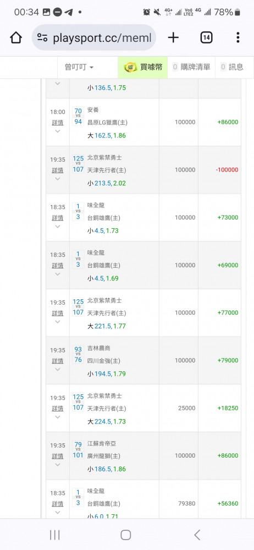
Task: Tap the Android recent apps button
Action: coord(55,535)
